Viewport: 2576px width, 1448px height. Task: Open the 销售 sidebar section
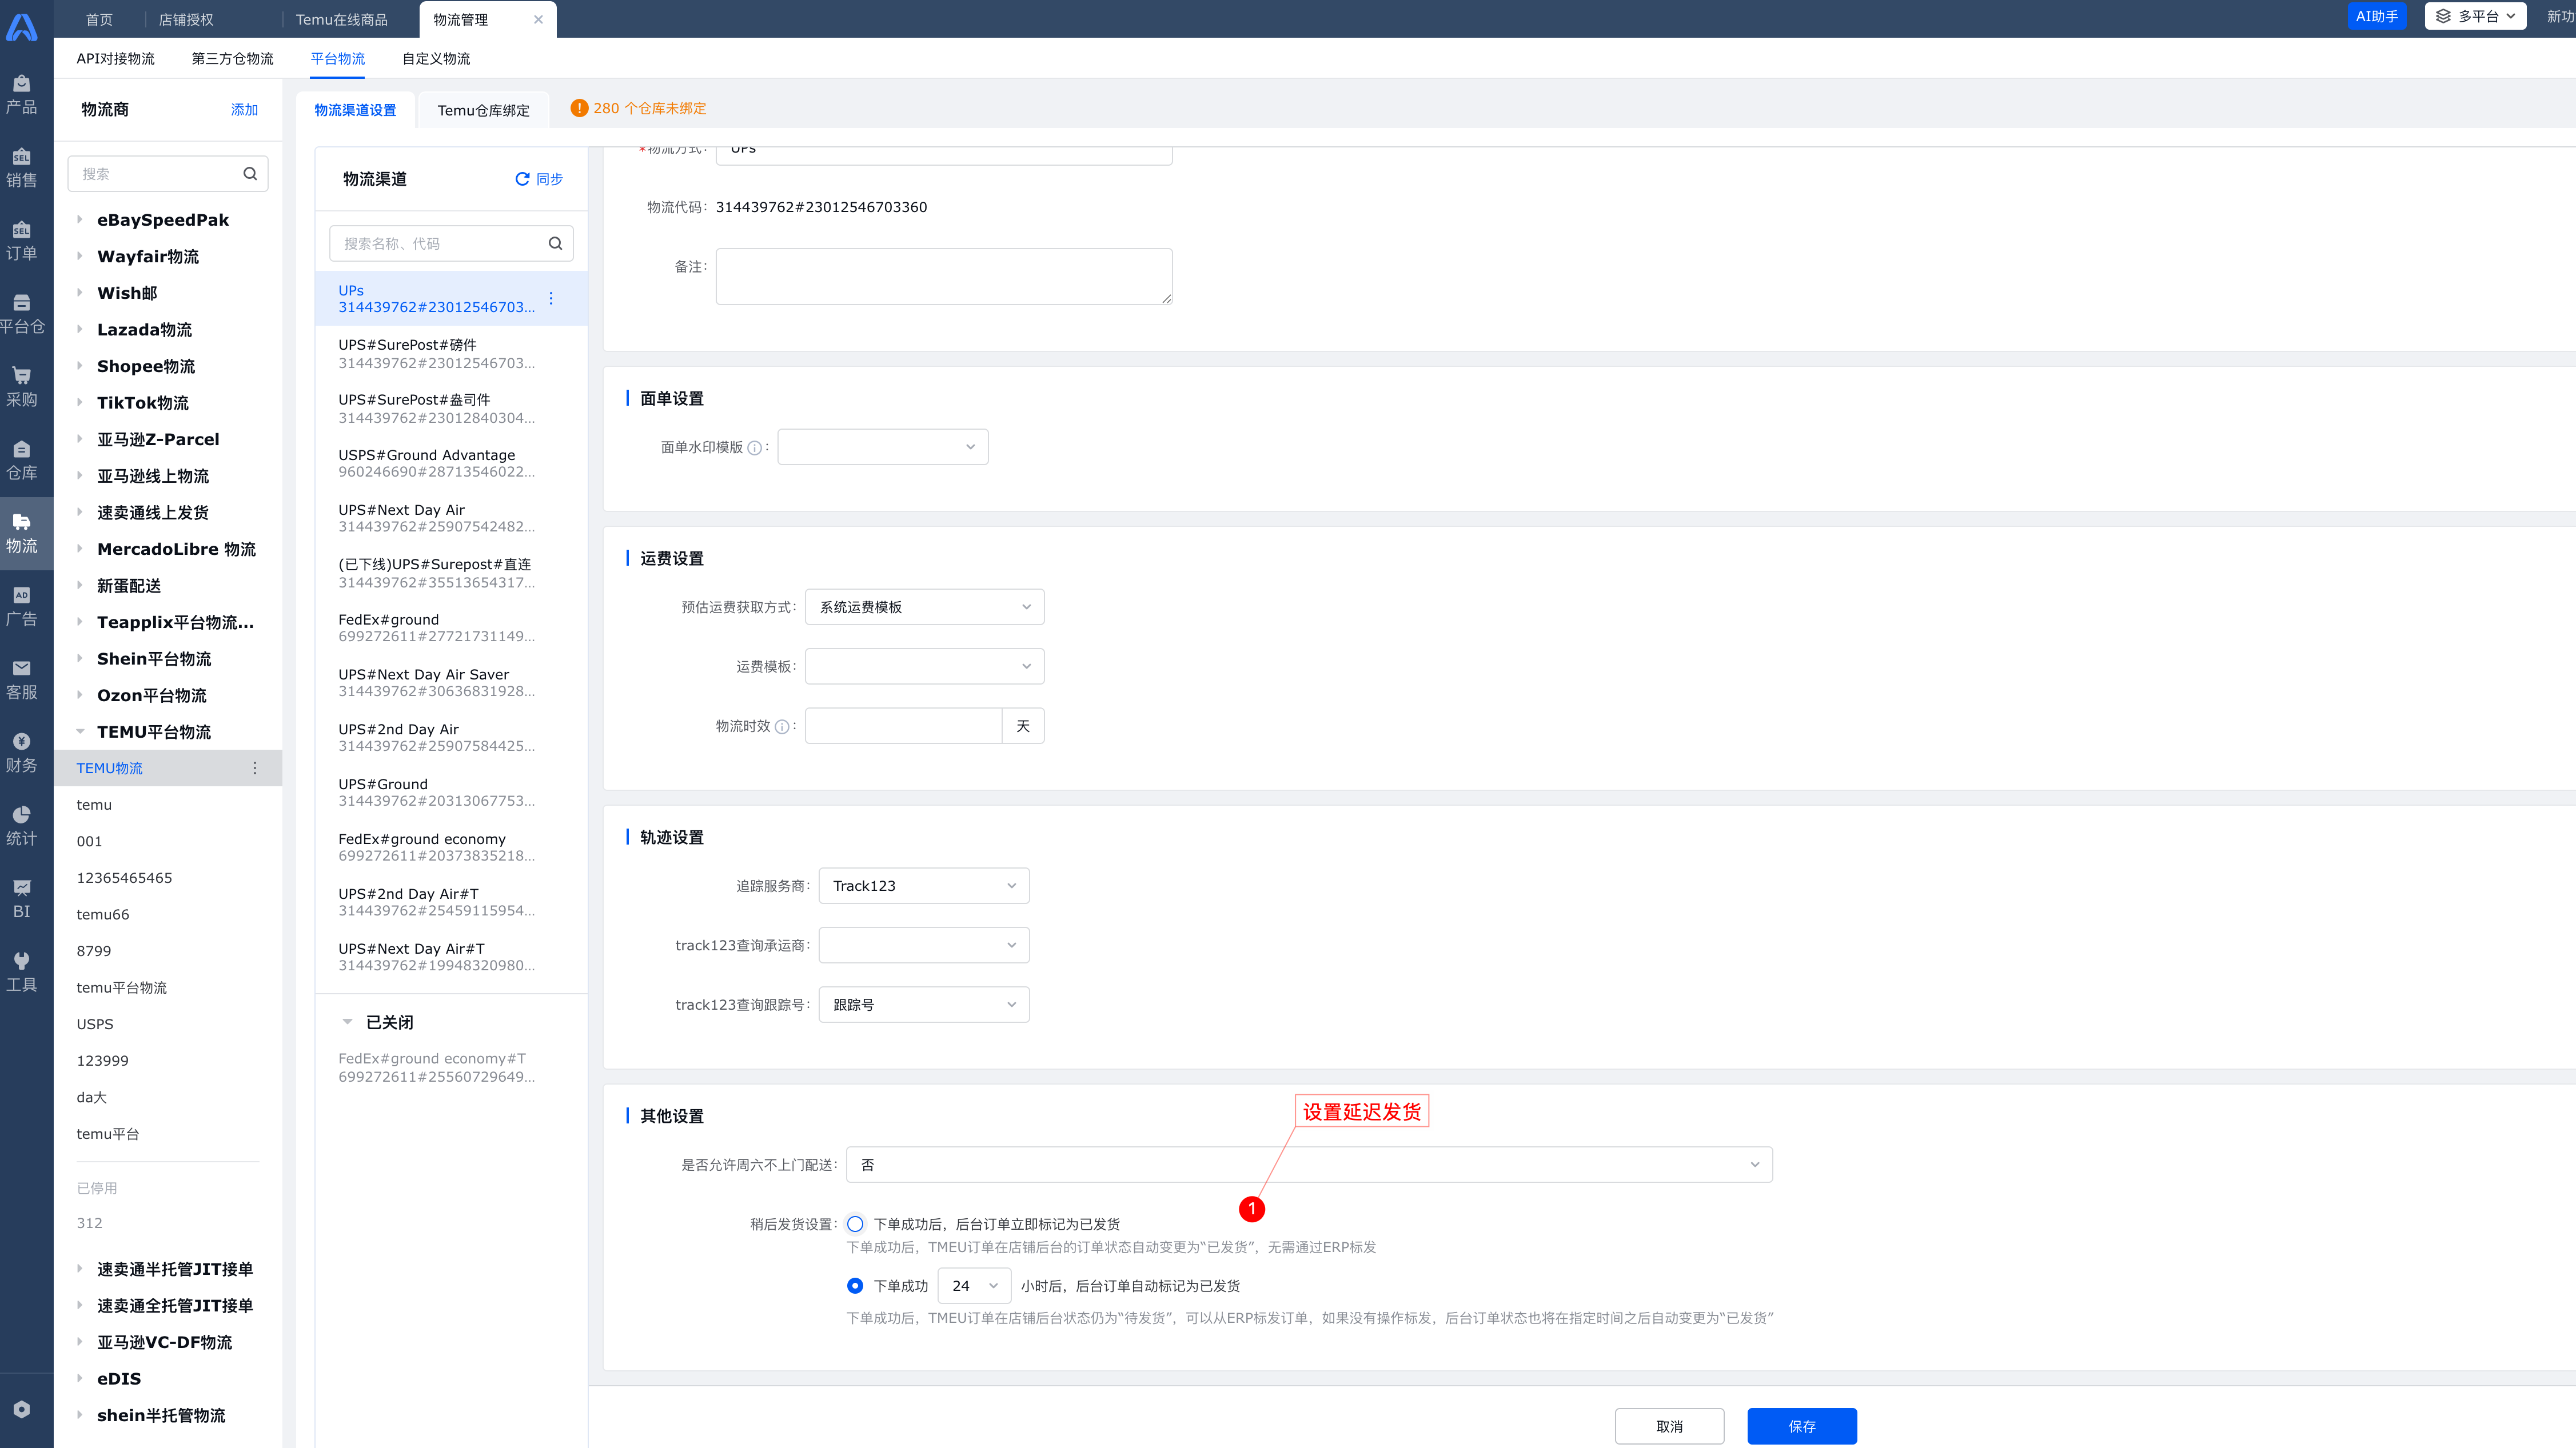(x=21, y=167)
